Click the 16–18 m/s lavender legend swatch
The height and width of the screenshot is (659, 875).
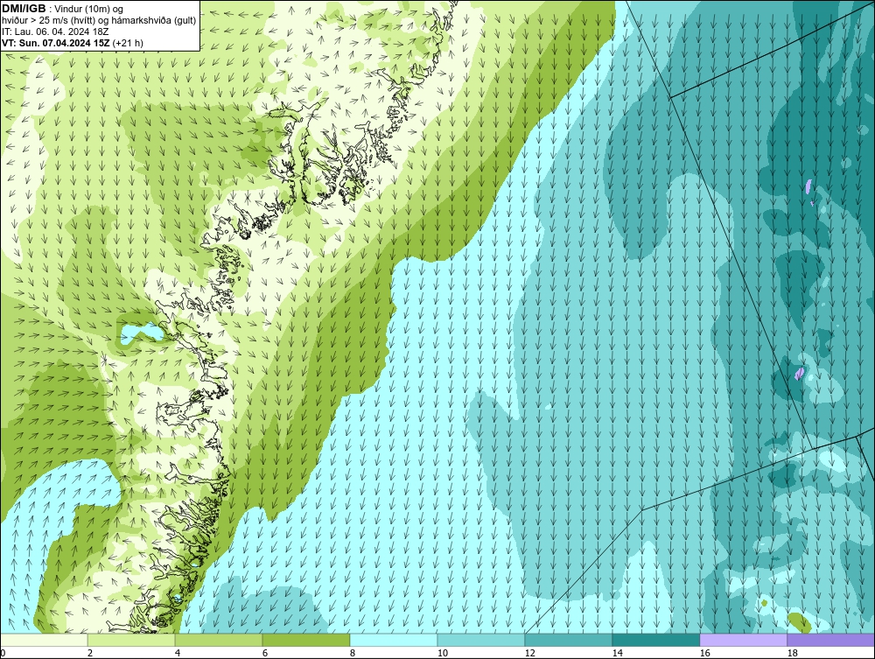[x=743, y=640]
